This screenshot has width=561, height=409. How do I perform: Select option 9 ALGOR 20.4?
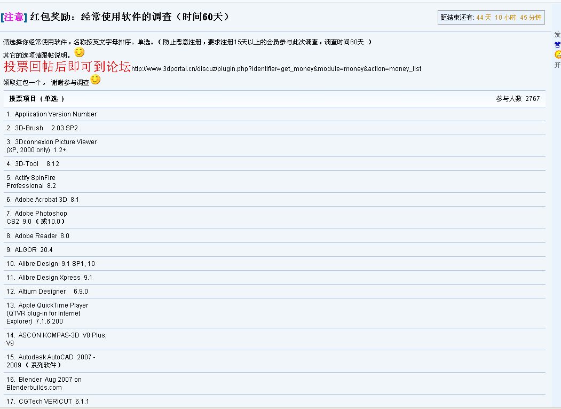[x=29, y=250]
